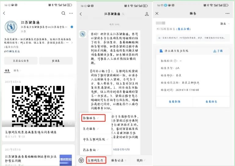Tap the exam item name 右足正斜位片
Image resolution: width=235 pixels, height=166 pixels.
(190, 83)
